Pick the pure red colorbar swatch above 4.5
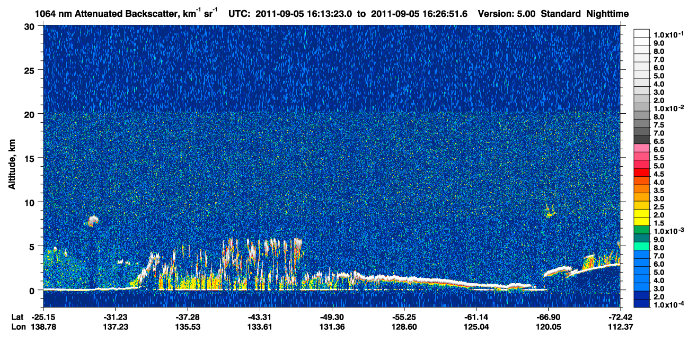This screenshot has height=353, width=689. (x=642, y=173)
